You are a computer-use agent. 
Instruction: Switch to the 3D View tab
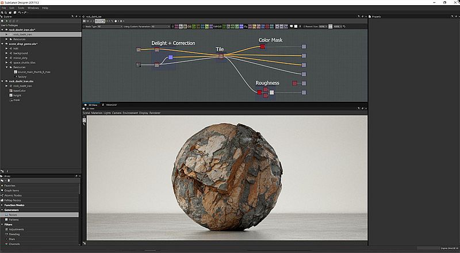(x=93, y=105)
